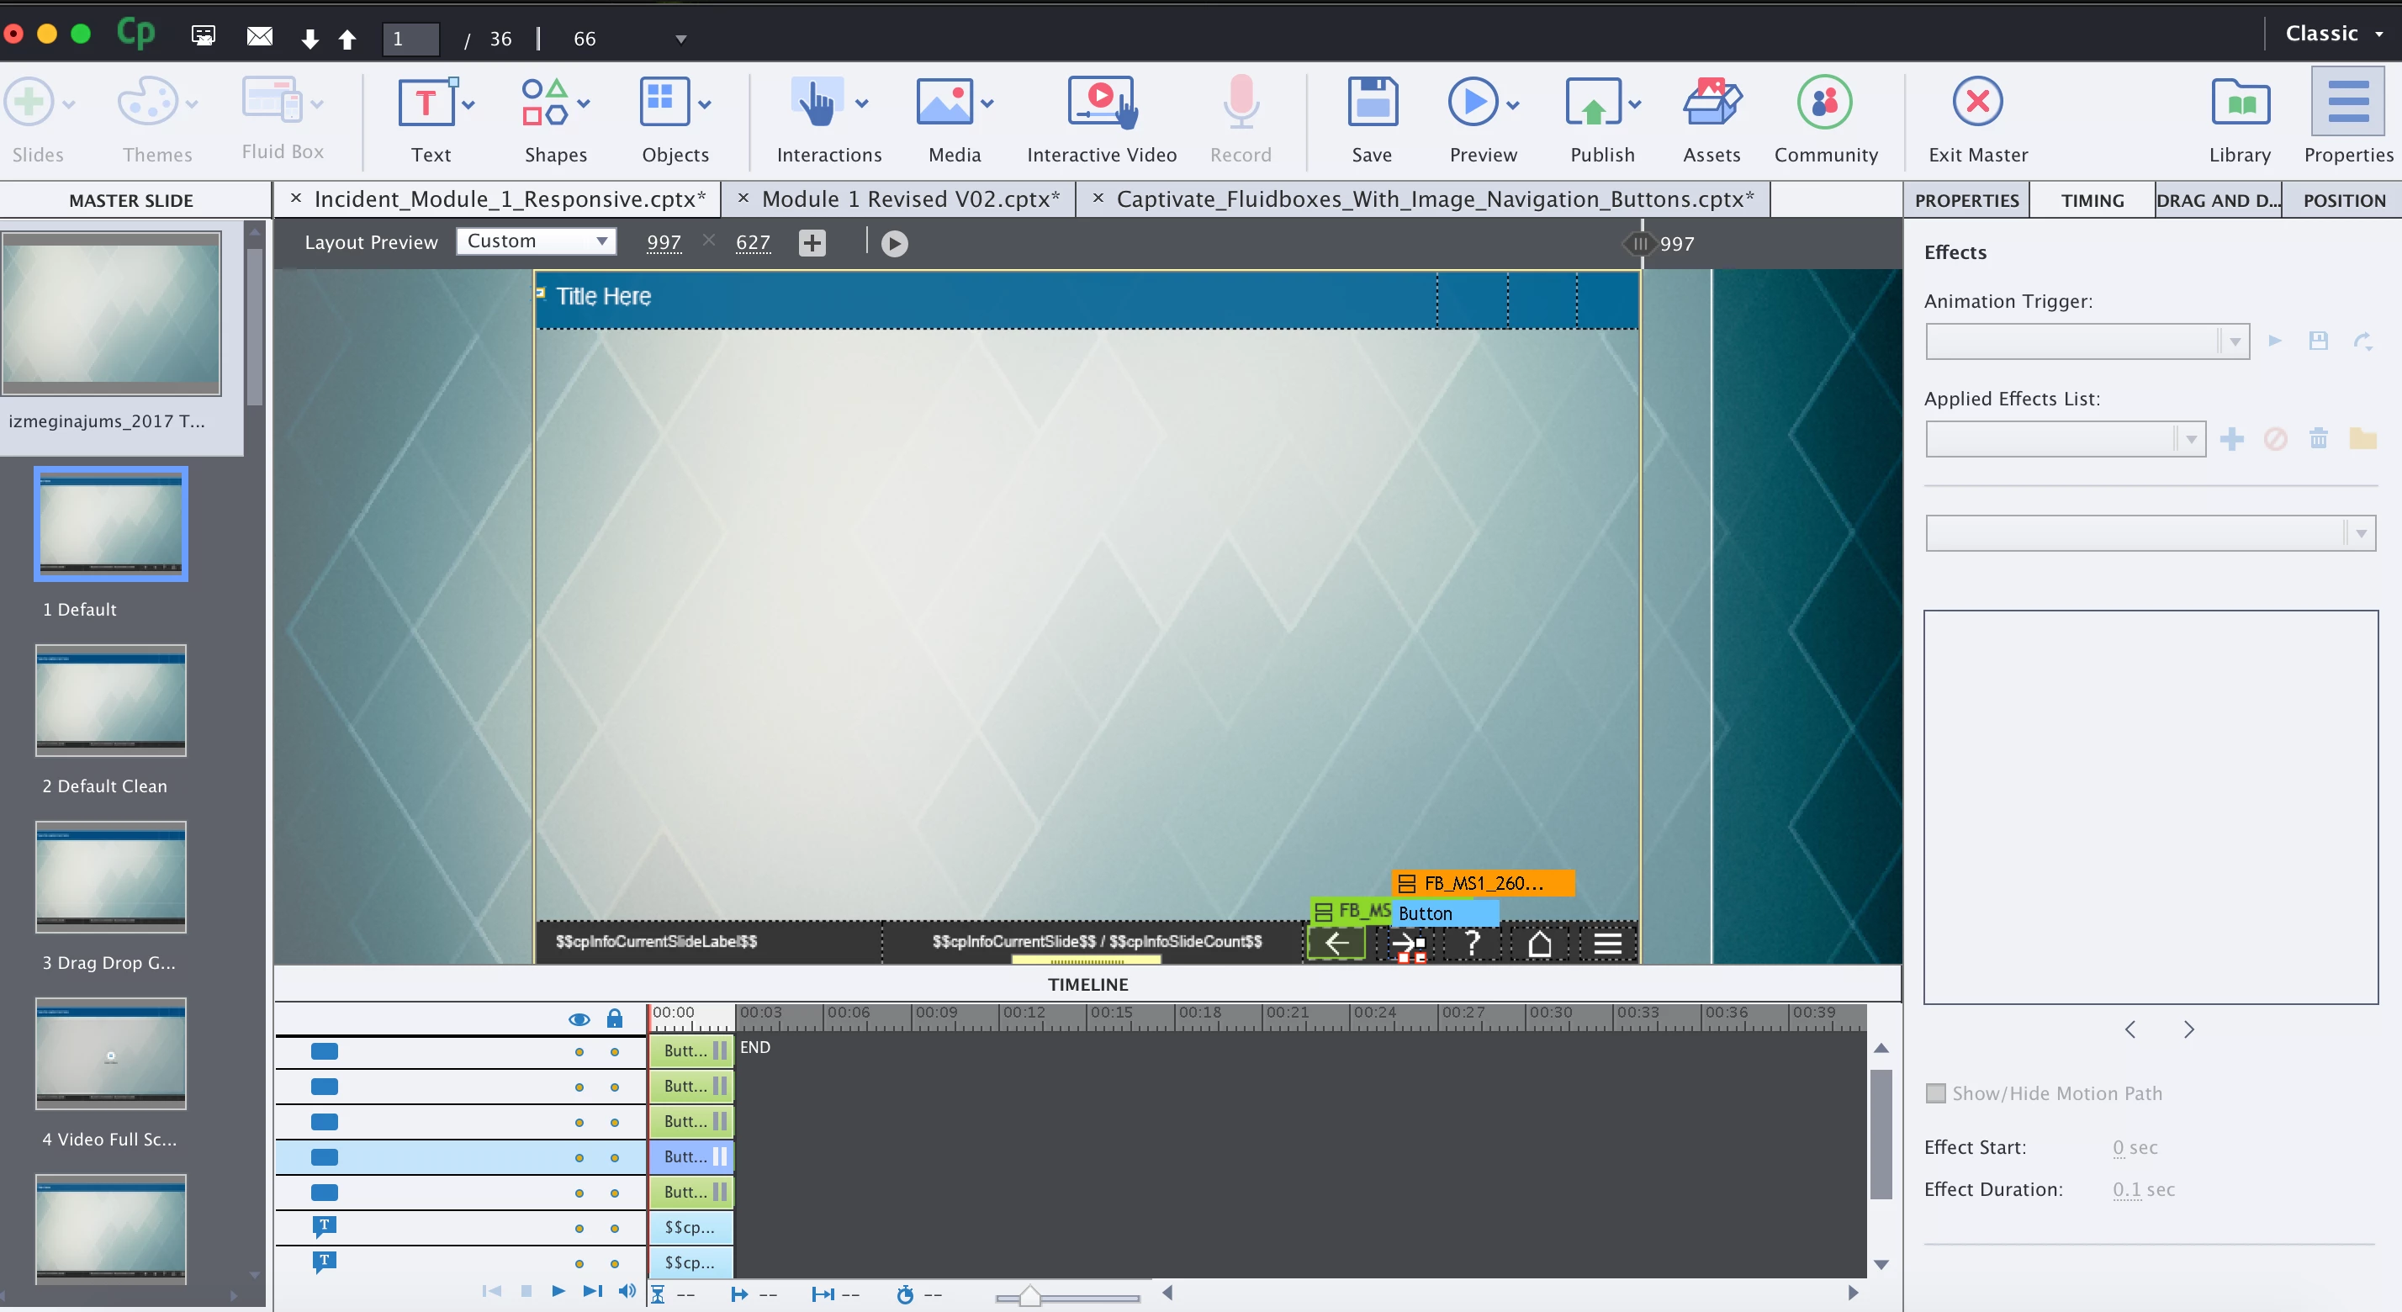Open the Library panel icon
This screenshot has width=2402, height=1312.
[2239, 103]
